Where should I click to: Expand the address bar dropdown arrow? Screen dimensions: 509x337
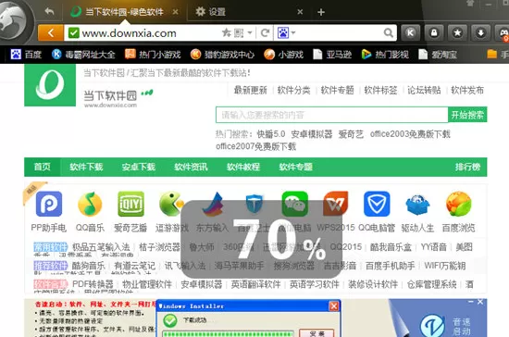[x=250, y=32]
